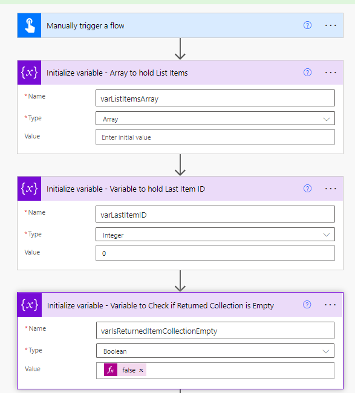This screenshot has width=355, height=393.
Task: Open the Boolean type dropdown
Action: pyautogui.click(x=215, y=351)
